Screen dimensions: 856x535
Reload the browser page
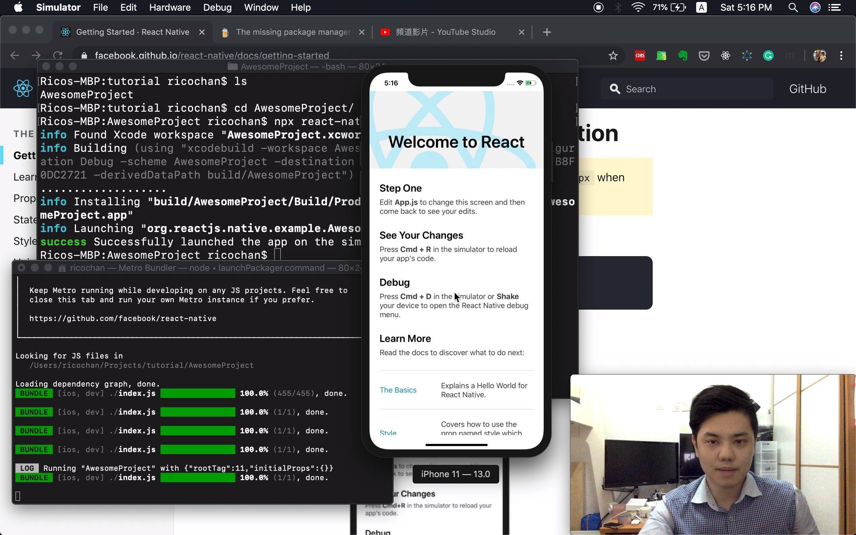pyautogui.click(x=58, y=56)
